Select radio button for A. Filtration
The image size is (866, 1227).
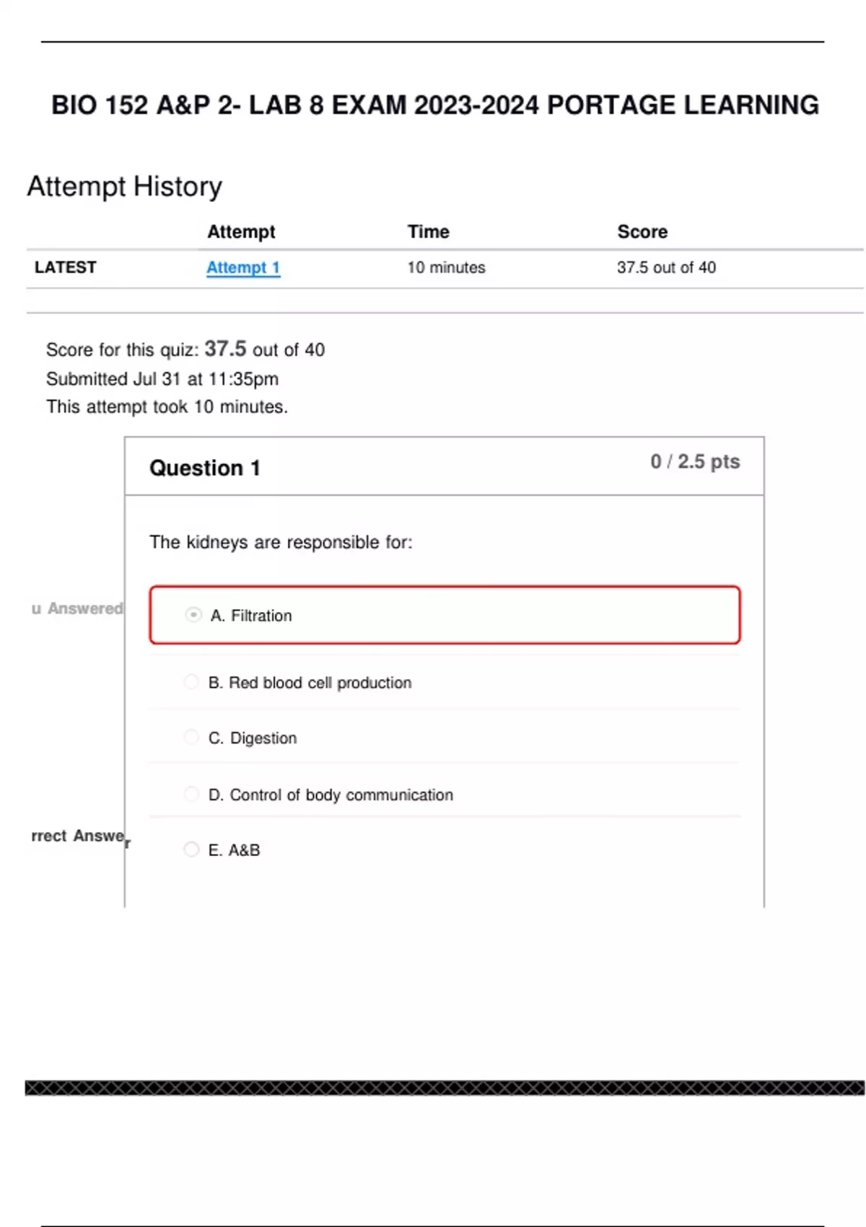193,615
